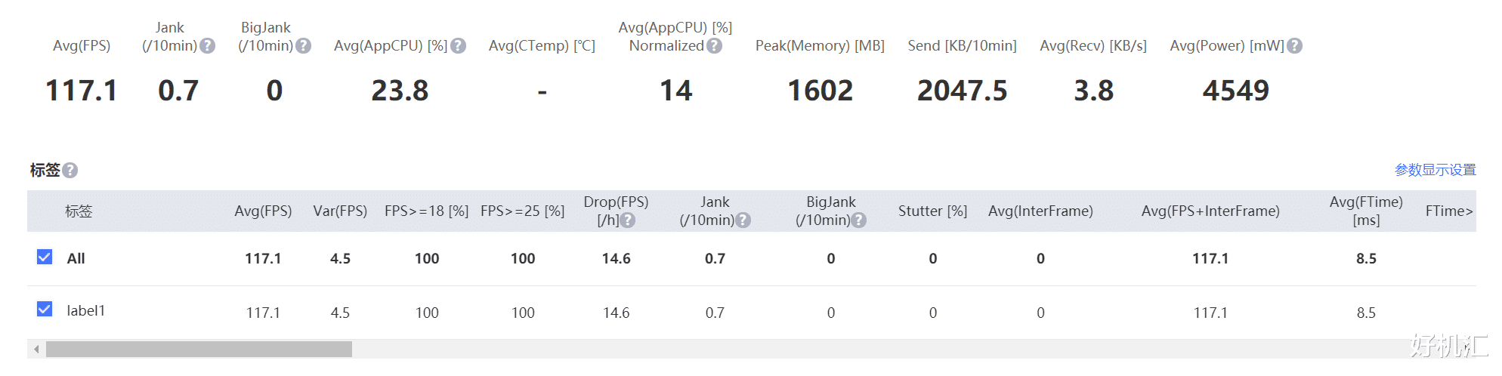Open help tooltip for Avg(AppCPU) [%]
This screenshot has height=376, width=1502.
(x=458, y=46)
